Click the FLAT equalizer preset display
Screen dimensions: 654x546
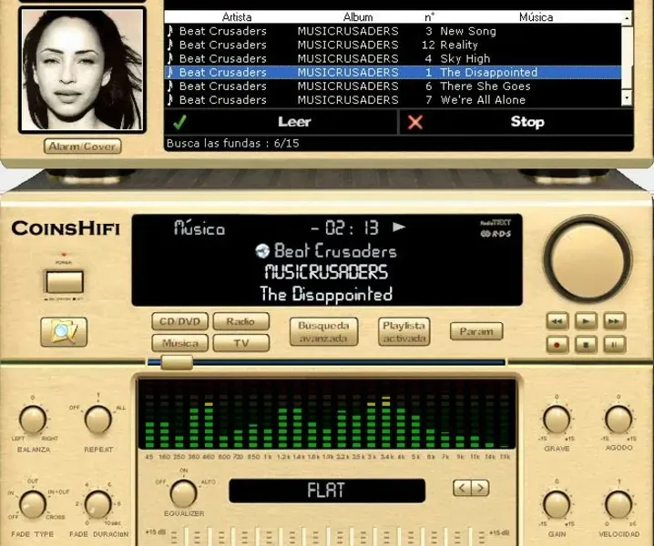[327, 490]
